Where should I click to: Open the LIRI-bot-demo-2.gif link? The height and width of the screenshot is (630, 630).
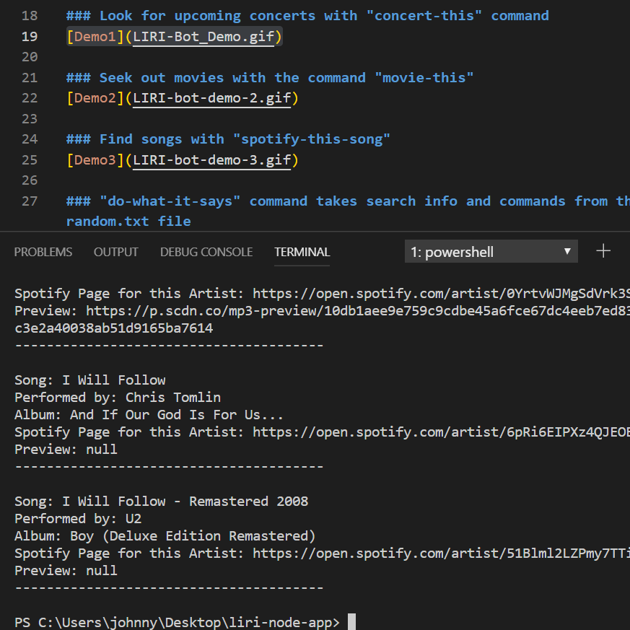[x=211, y=98]
